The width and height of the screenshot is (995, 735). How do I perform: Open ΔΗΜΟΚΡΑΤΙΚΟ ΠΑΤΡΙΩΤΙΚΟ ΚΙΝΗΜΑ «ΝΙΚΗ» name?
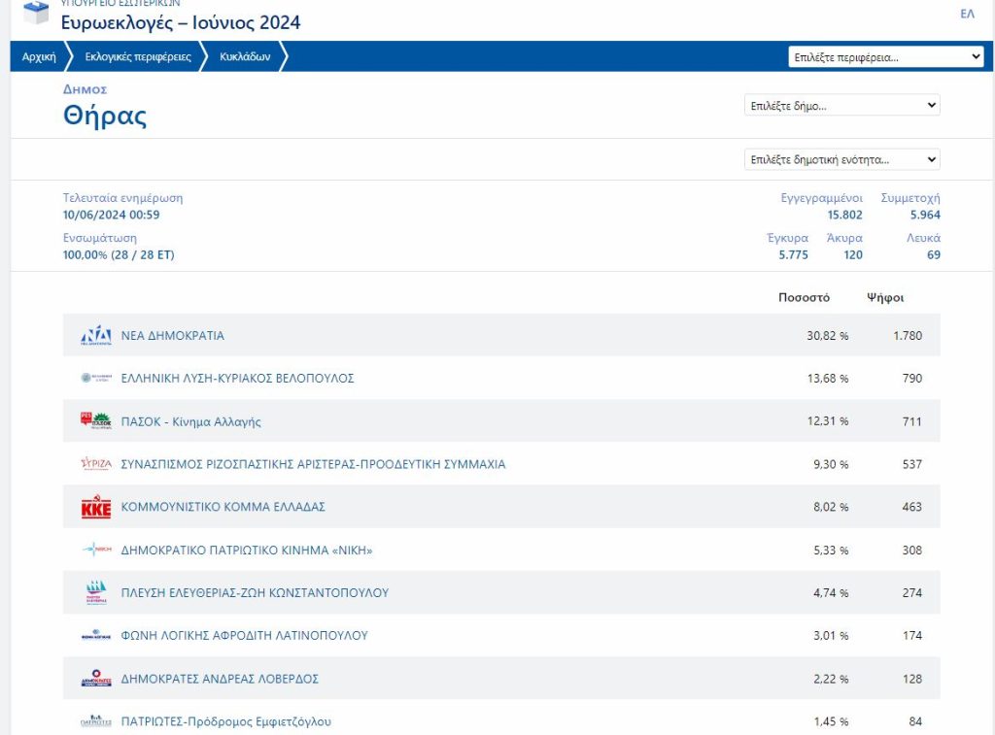coord(247,550)
